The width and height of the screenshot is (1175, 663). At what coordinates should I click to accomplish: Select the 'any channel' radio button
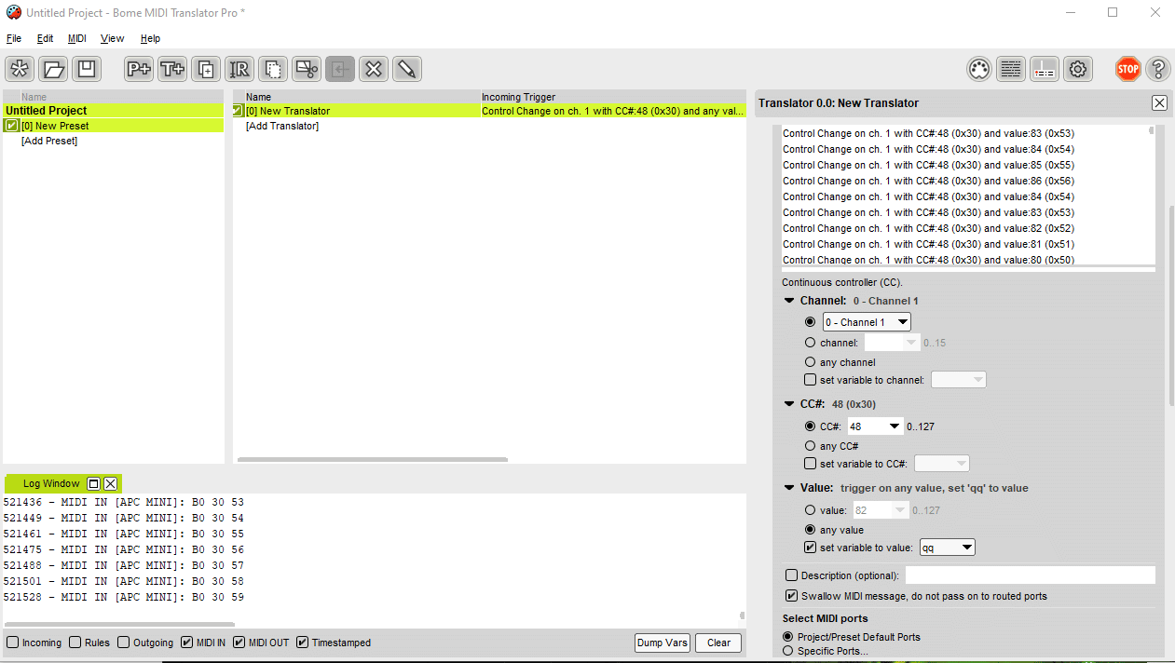point(810,362)
